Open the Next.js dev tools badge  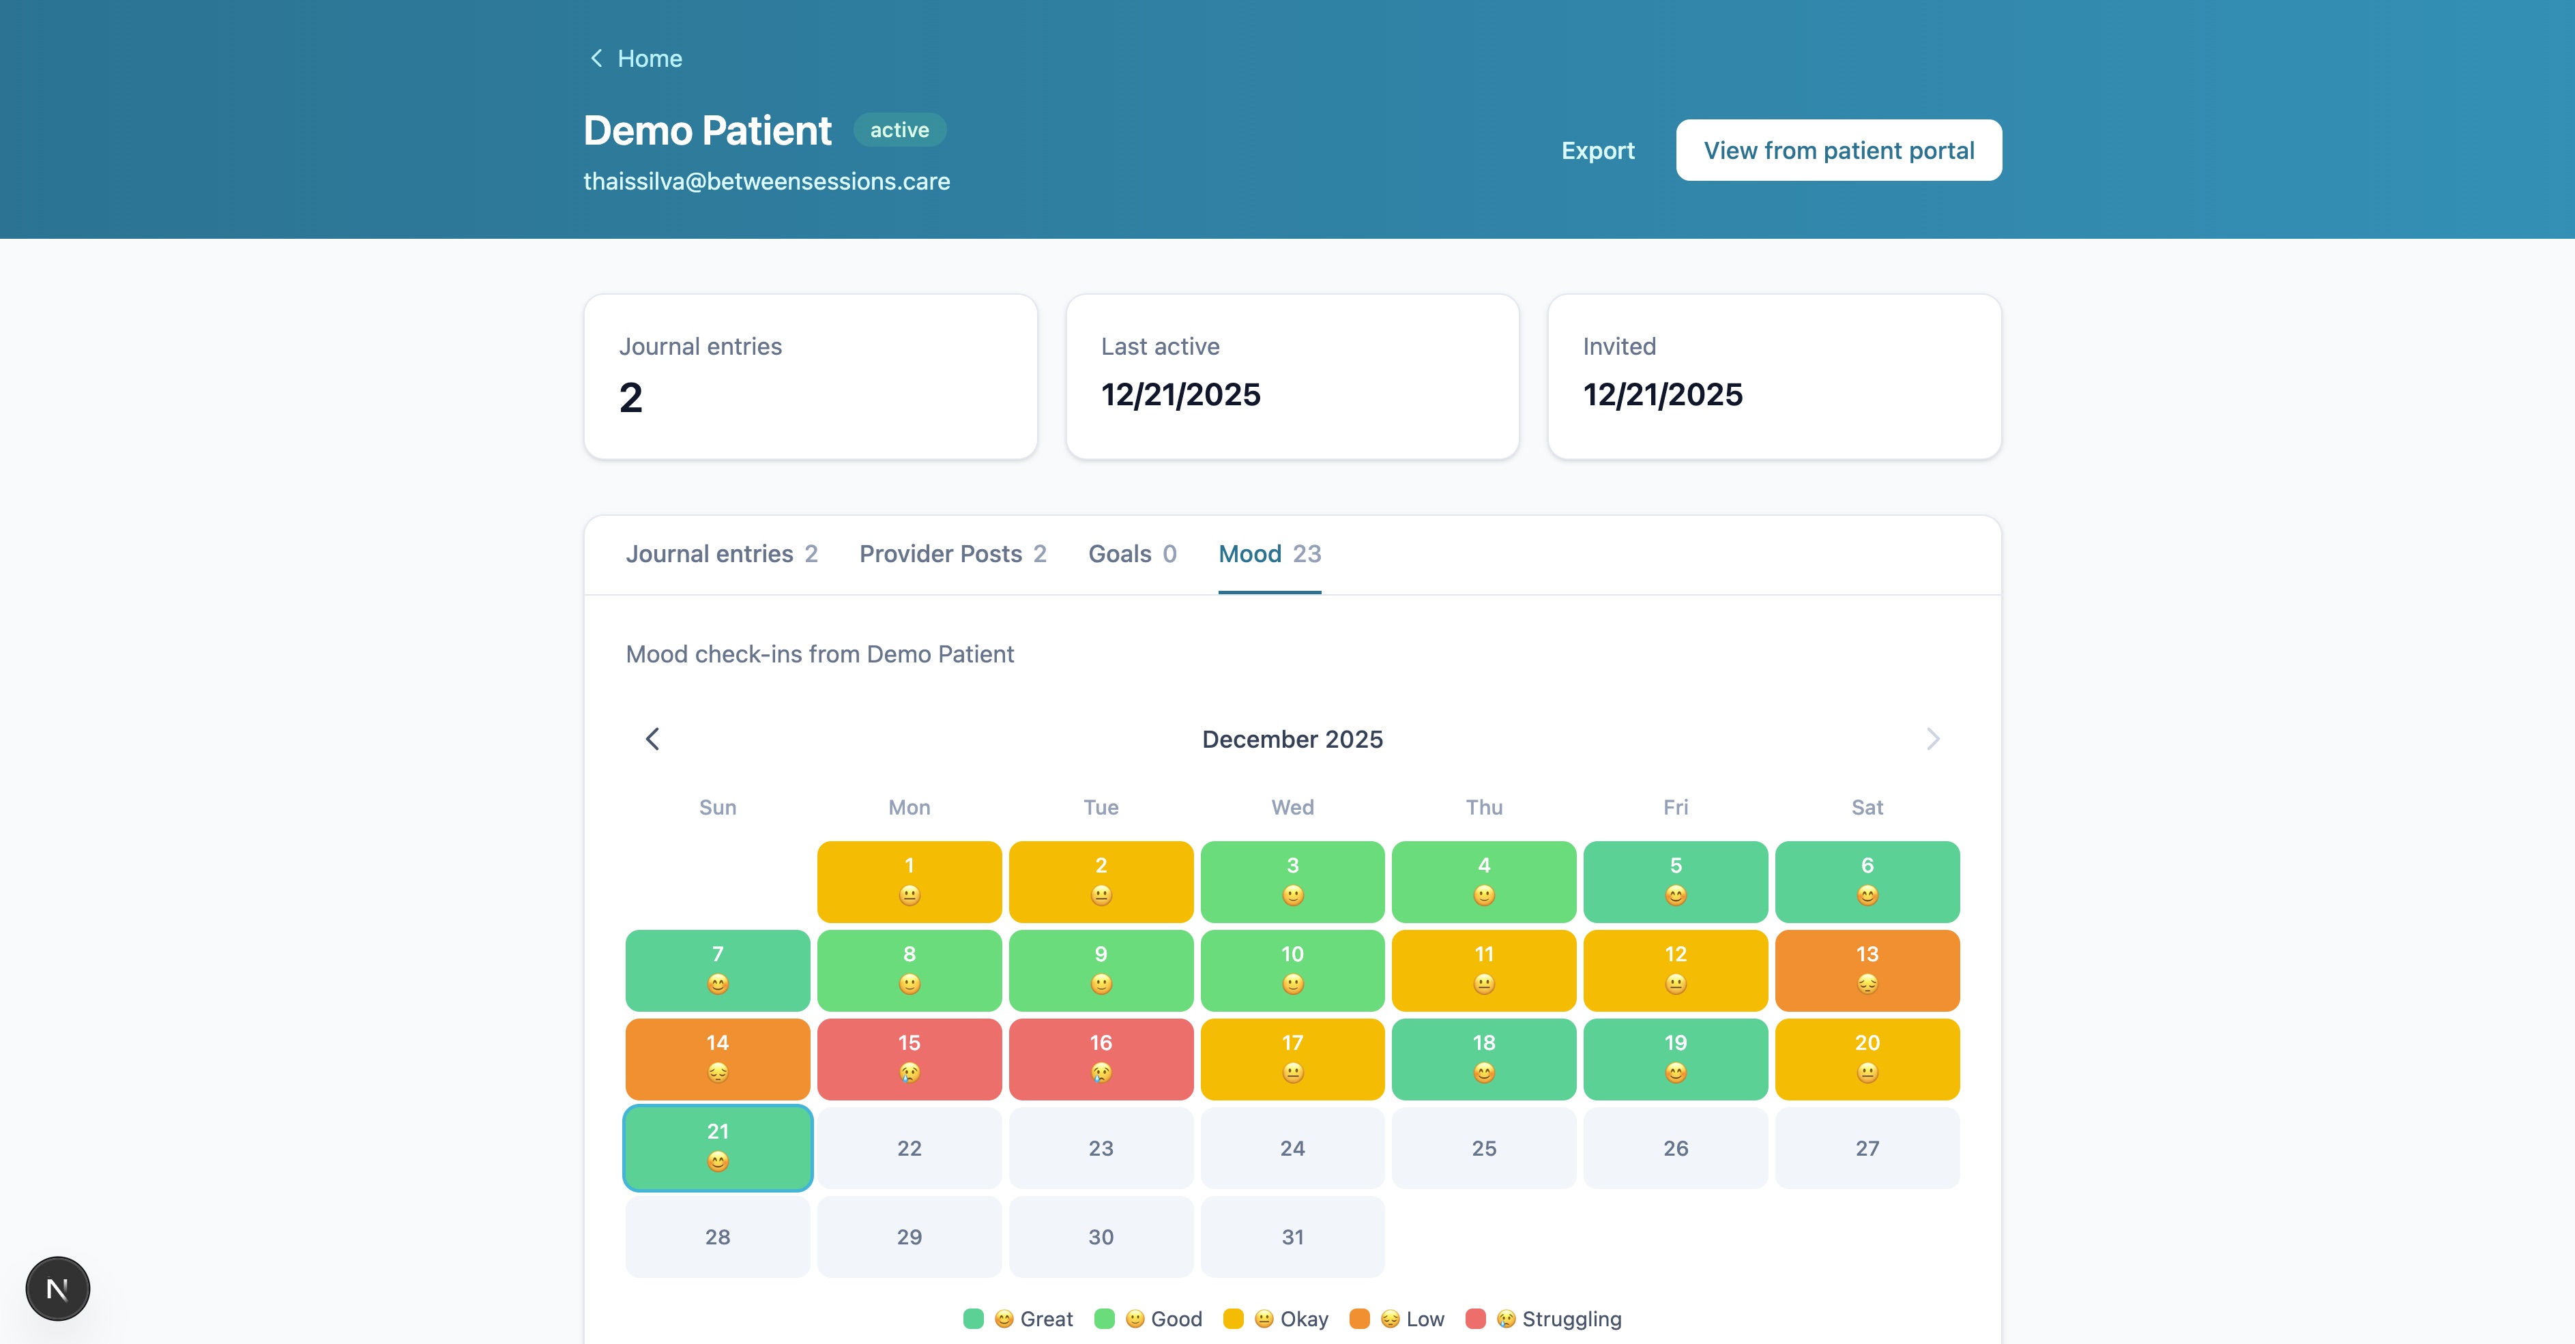58,1288
